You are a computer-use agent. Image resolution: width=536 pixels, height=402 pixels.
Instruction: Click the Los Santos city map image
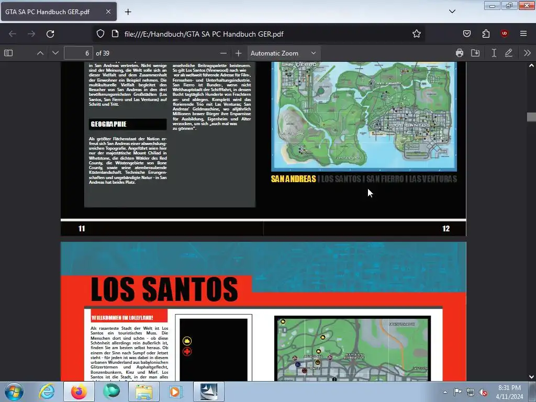point(352,348)
